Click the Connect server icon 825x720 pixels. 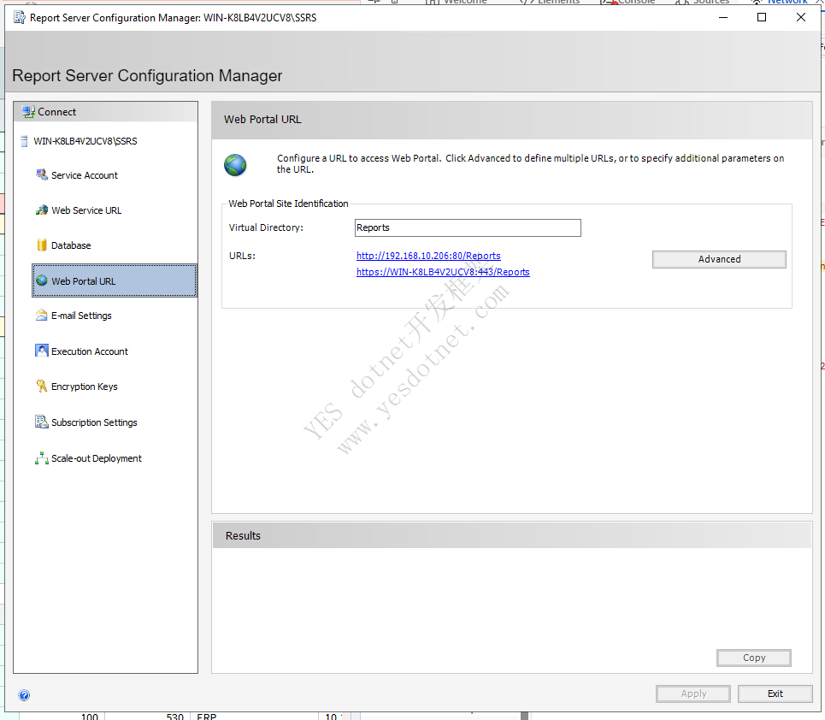(28, 112)
